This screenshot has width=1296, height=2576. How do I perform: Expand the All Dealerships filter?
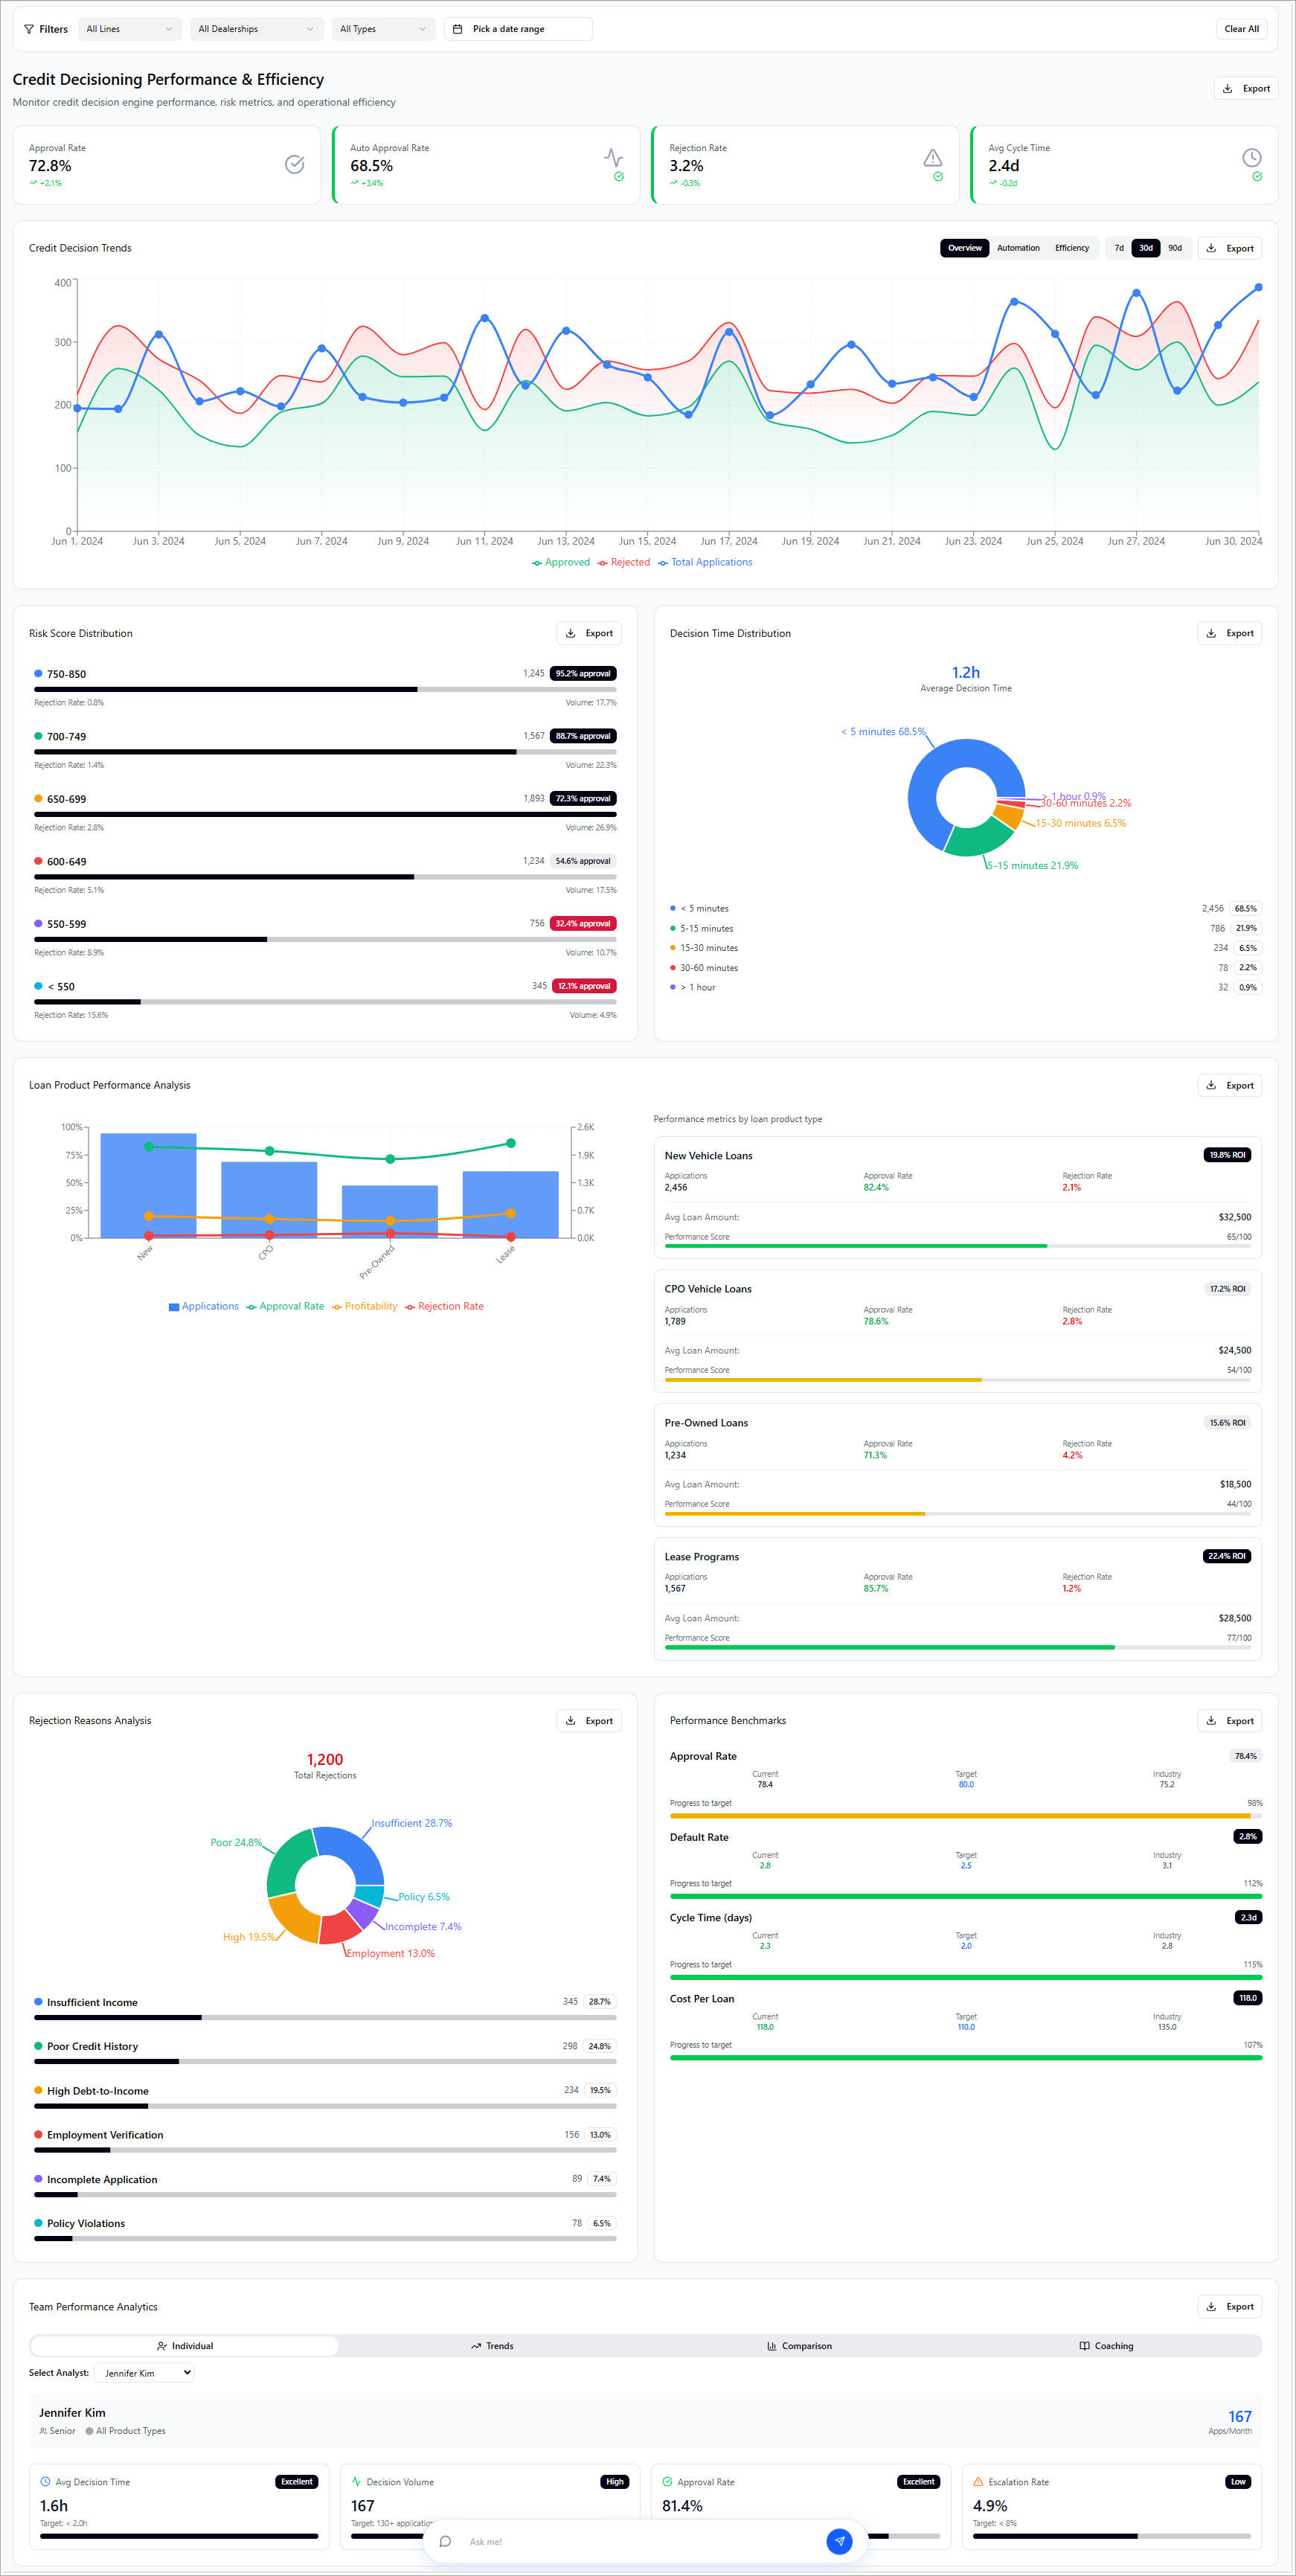[x=256, y=29]
